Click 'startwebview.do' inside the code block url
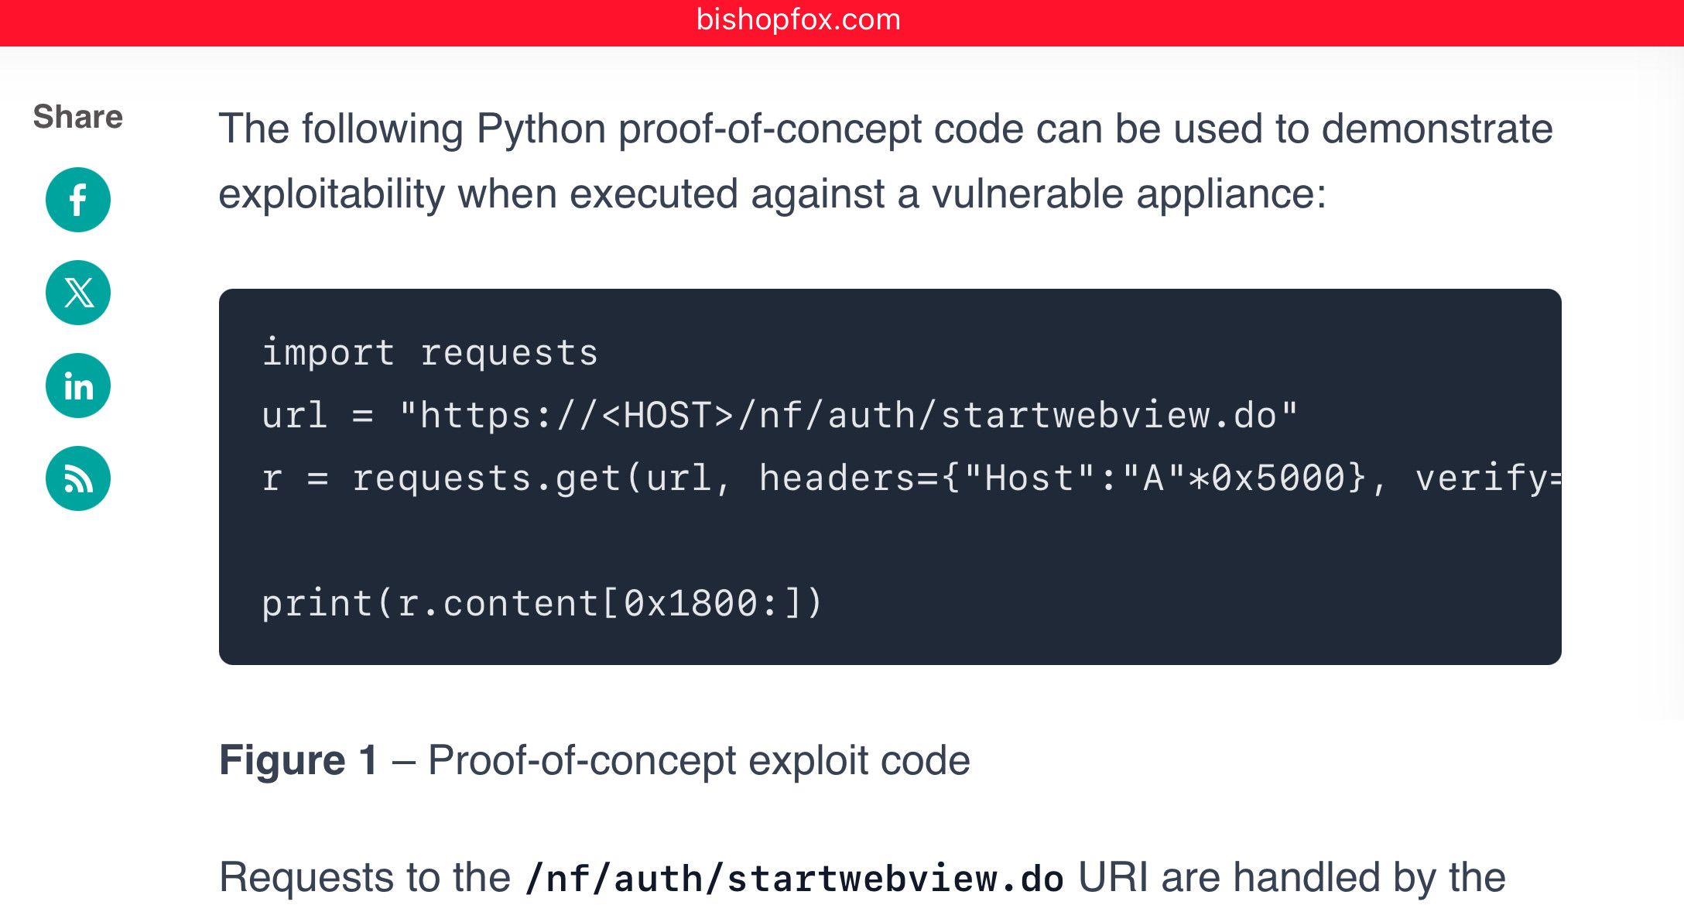Screen dimensions: 1684x912 (x=1107, y=416)
